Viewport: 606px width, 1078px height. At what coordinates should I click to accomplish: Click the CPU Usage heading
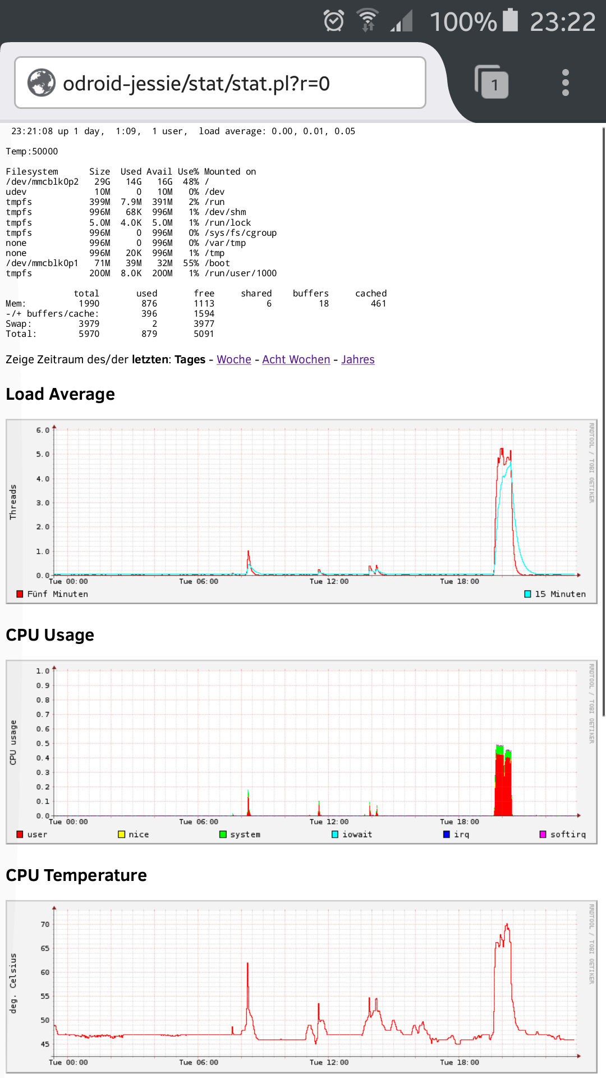[50, 635]
